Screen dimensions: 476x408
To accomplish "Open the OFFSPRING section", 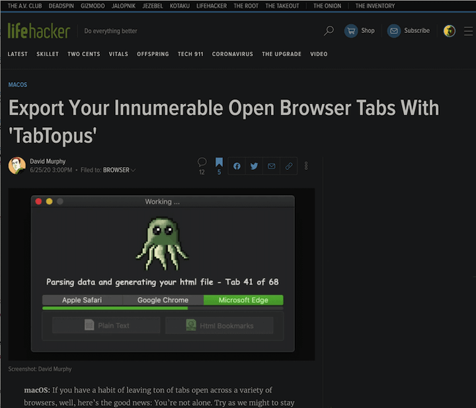I will pyautogui.click(x=153, y=54).
